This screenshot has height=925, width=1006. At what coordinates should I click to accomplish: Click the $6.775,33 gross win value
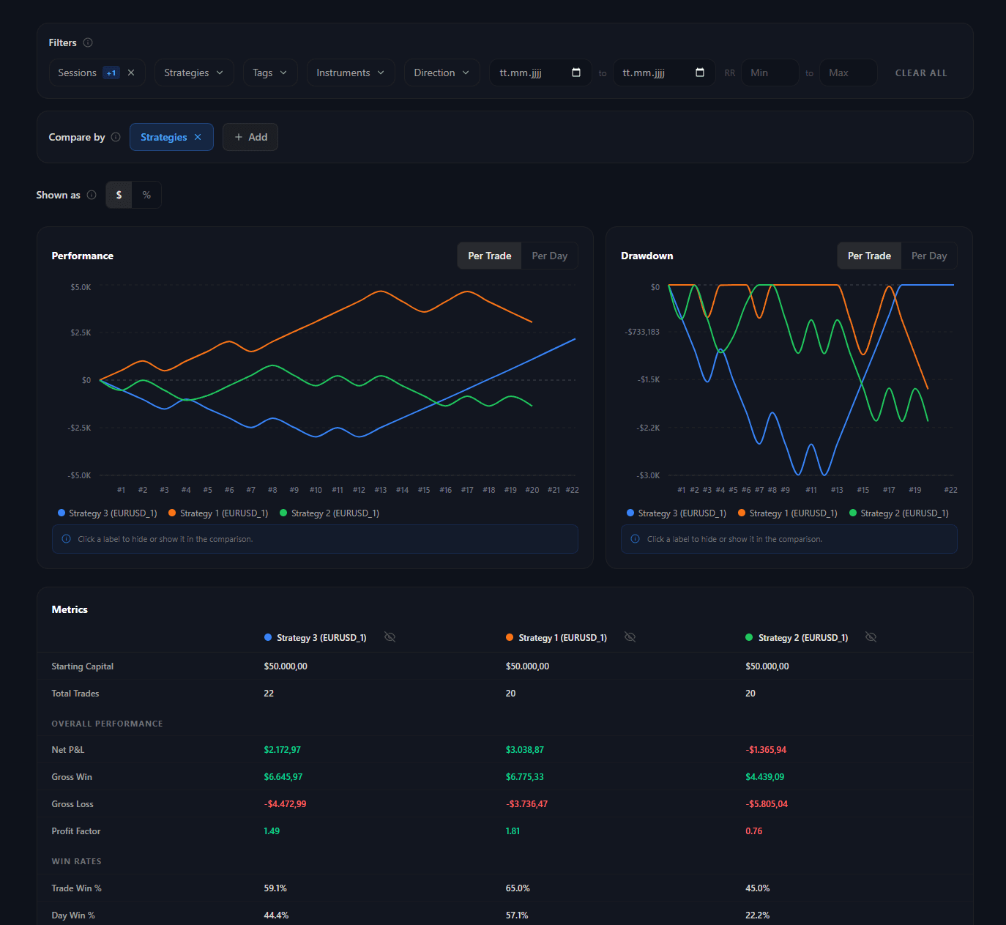525,777
